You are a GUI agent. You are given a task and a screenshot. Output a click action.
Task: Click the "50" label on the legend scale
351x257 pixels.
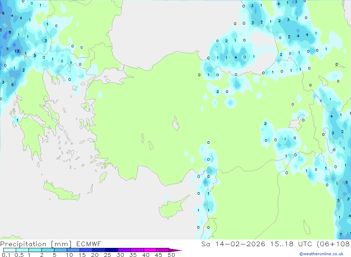click(171, 255)
